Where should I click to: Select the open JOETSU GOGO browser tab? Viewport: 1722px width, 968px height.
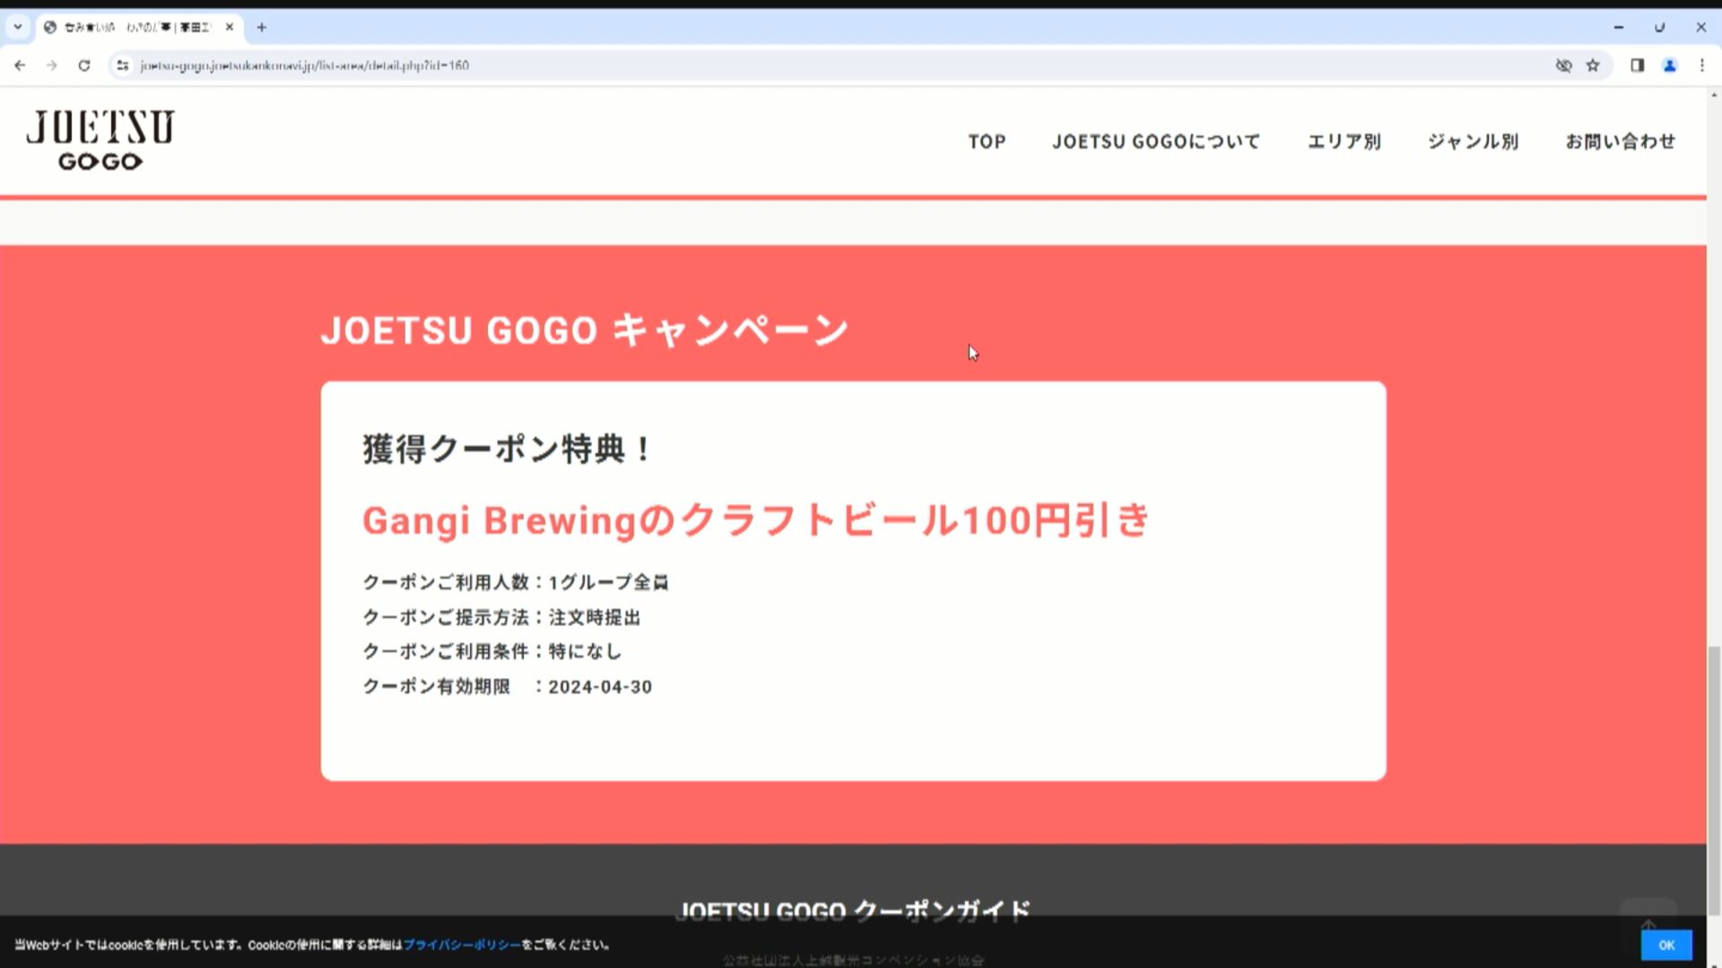(x=139, y=27)
